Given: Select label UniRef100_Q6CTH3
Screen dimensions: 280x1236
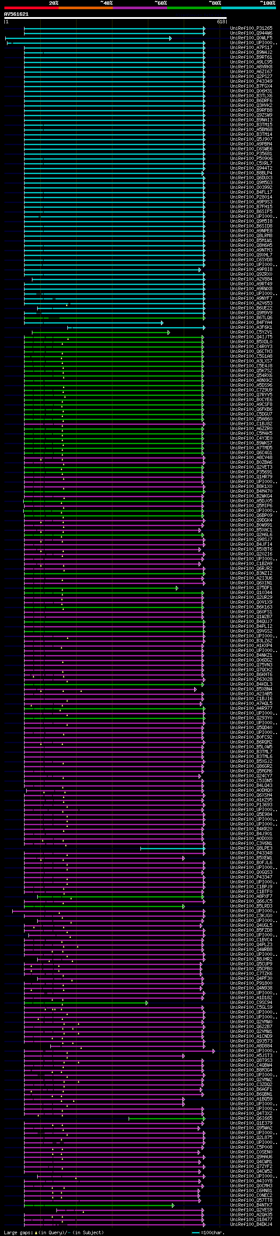Looking at the screenshot, I should point(251,351).
